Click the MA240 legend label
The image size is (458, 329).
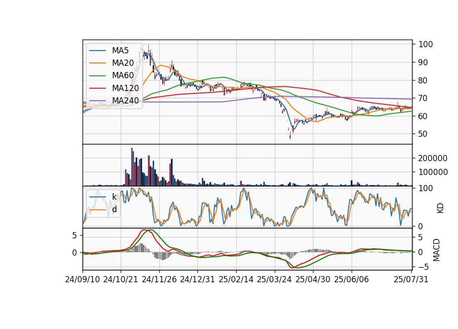pos(125,101)
